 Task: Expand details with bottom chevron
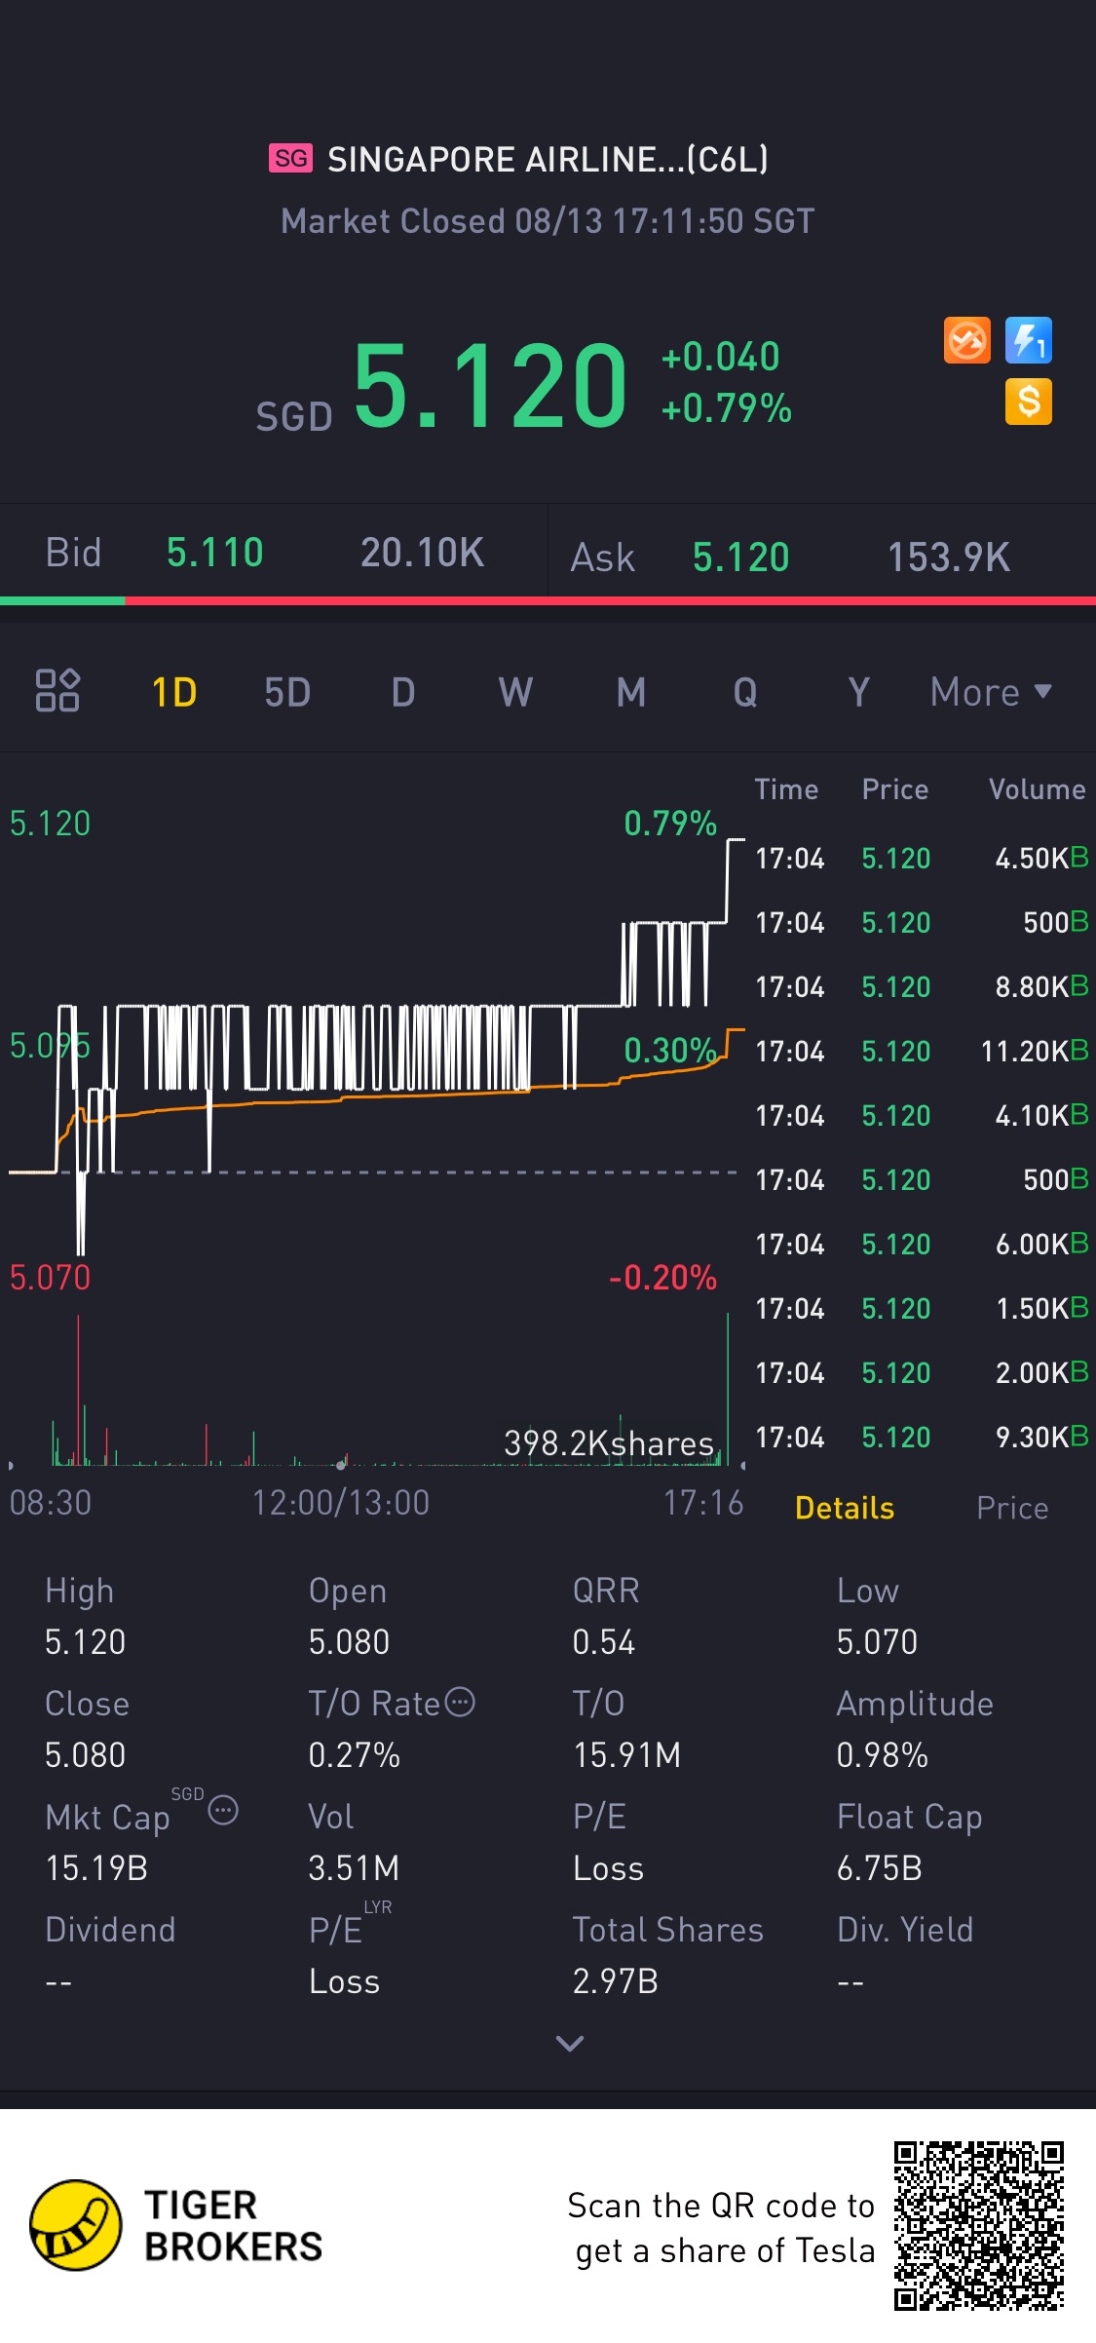(570, 2043)
